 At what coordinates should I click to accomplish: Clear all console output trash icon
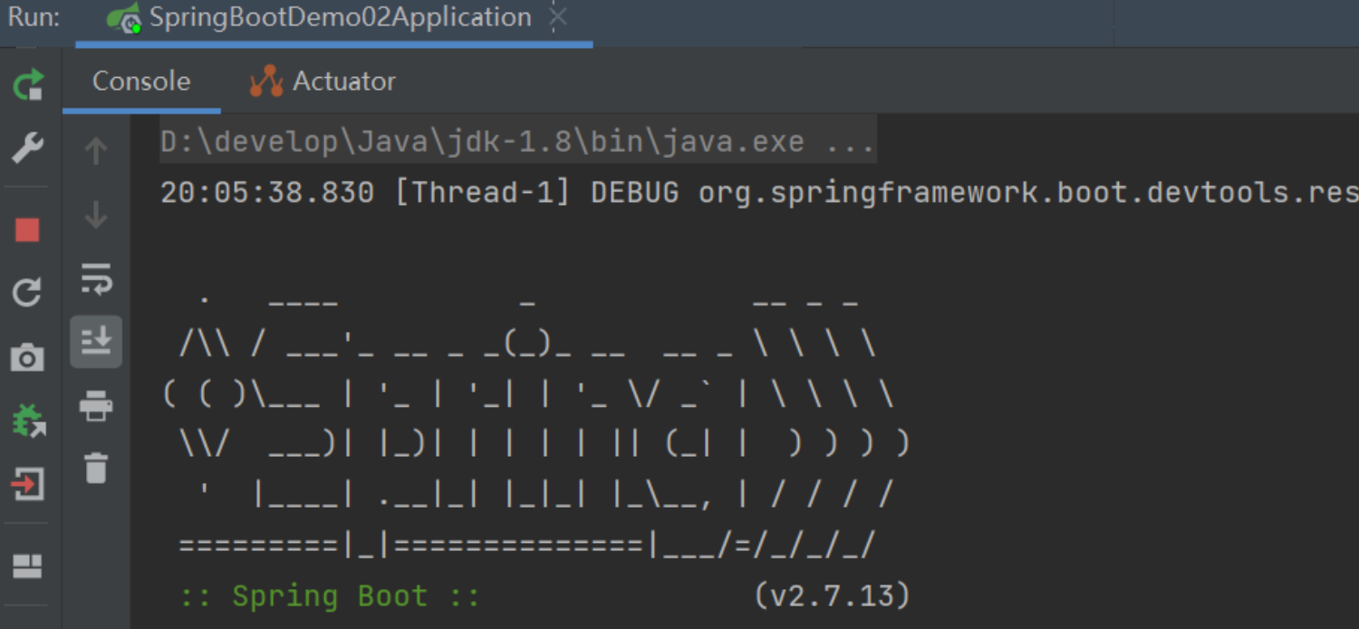coord(96,469)
